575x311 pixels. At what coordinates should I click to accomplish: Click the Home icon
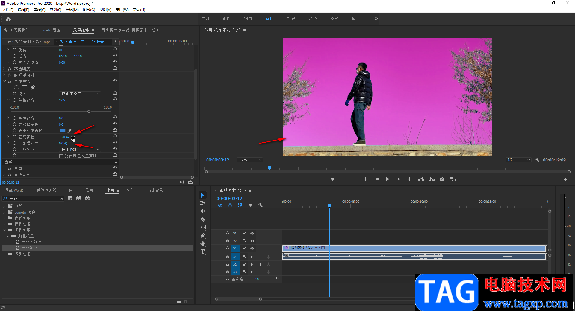pyautogui.click(x=8, y=19)
